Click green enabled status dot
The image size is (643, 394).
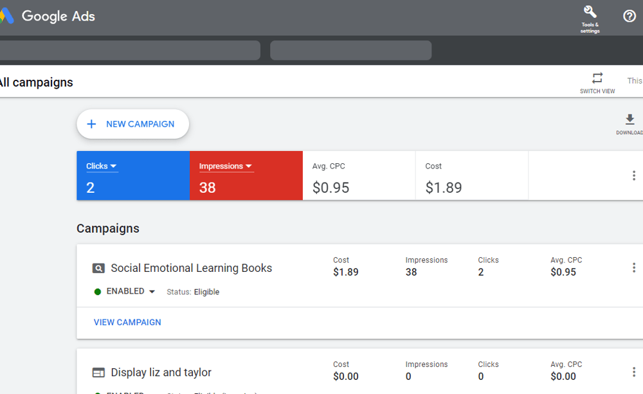pyautogui.click(x=98, y=292)
